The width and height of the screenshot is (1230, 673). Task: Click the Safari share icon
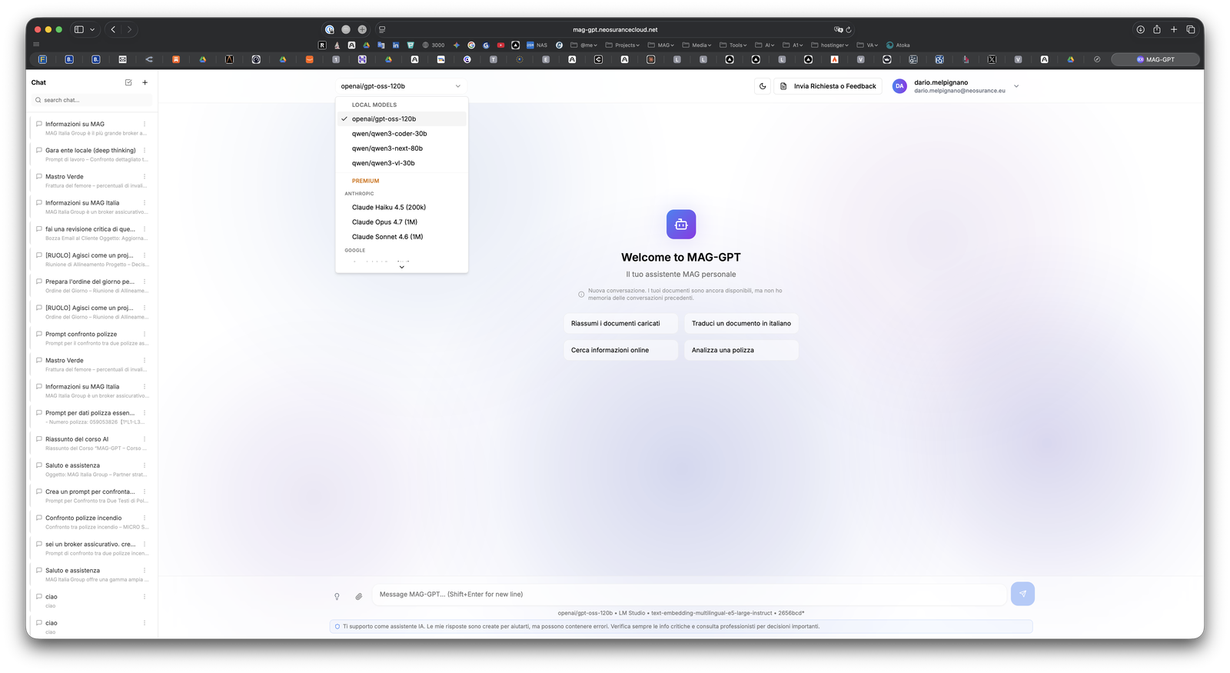coord(1156,29)
